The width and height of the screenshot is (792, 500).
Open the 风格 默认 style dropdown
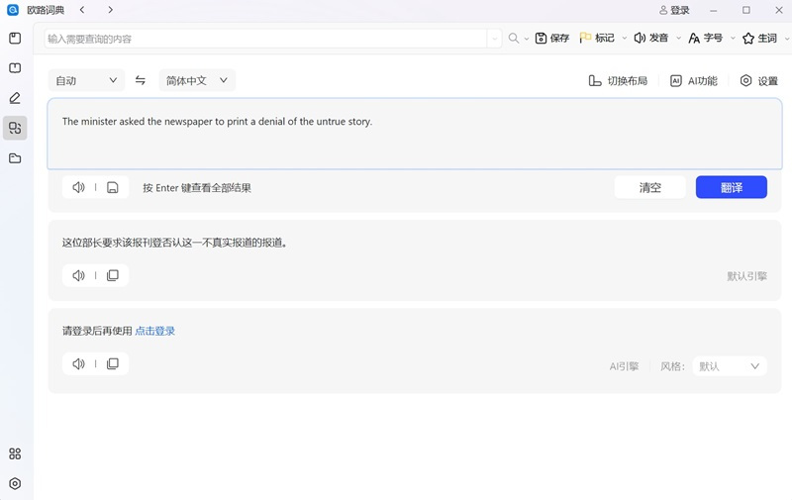pos(730,366)
